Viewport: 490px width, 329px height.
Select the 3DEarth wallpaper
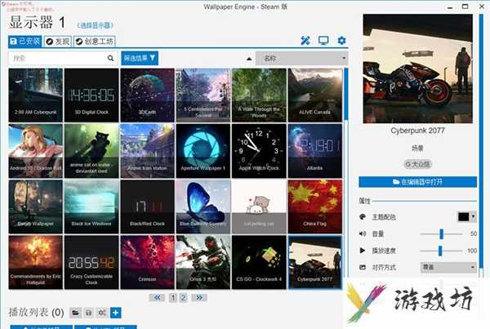(148, 95)
